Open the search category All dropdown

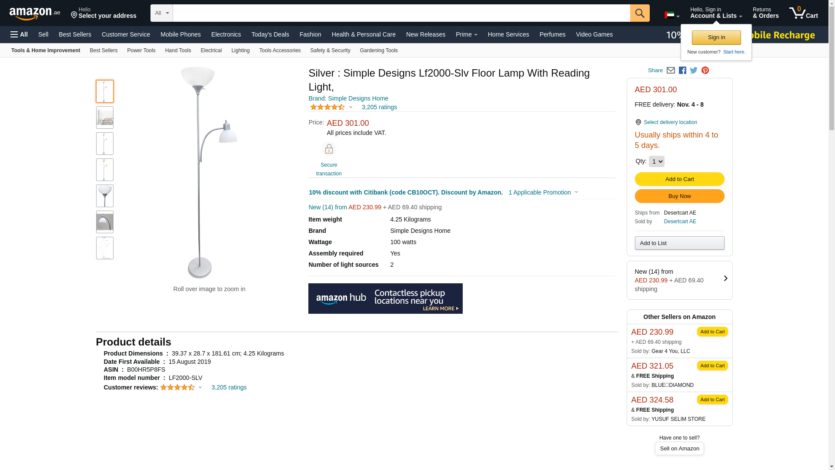[161, 13]
